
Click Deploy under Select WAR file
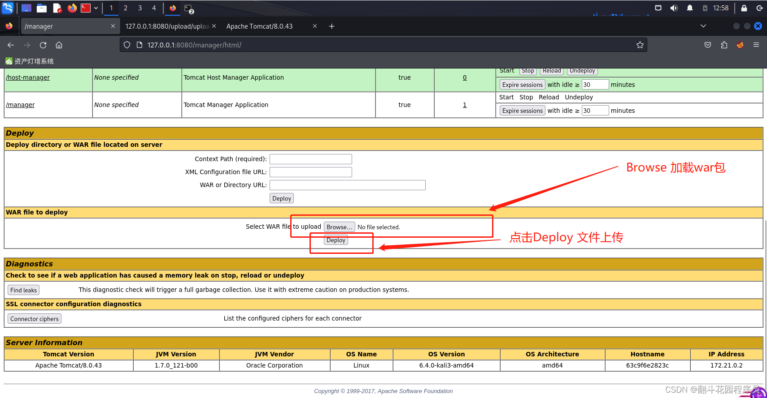click(x=336, y=240)
